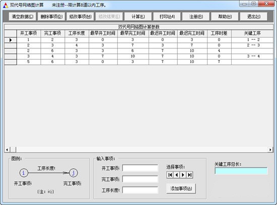The image size is (277, 205).
Task: Minimize the window
Action: coord(244,4)
